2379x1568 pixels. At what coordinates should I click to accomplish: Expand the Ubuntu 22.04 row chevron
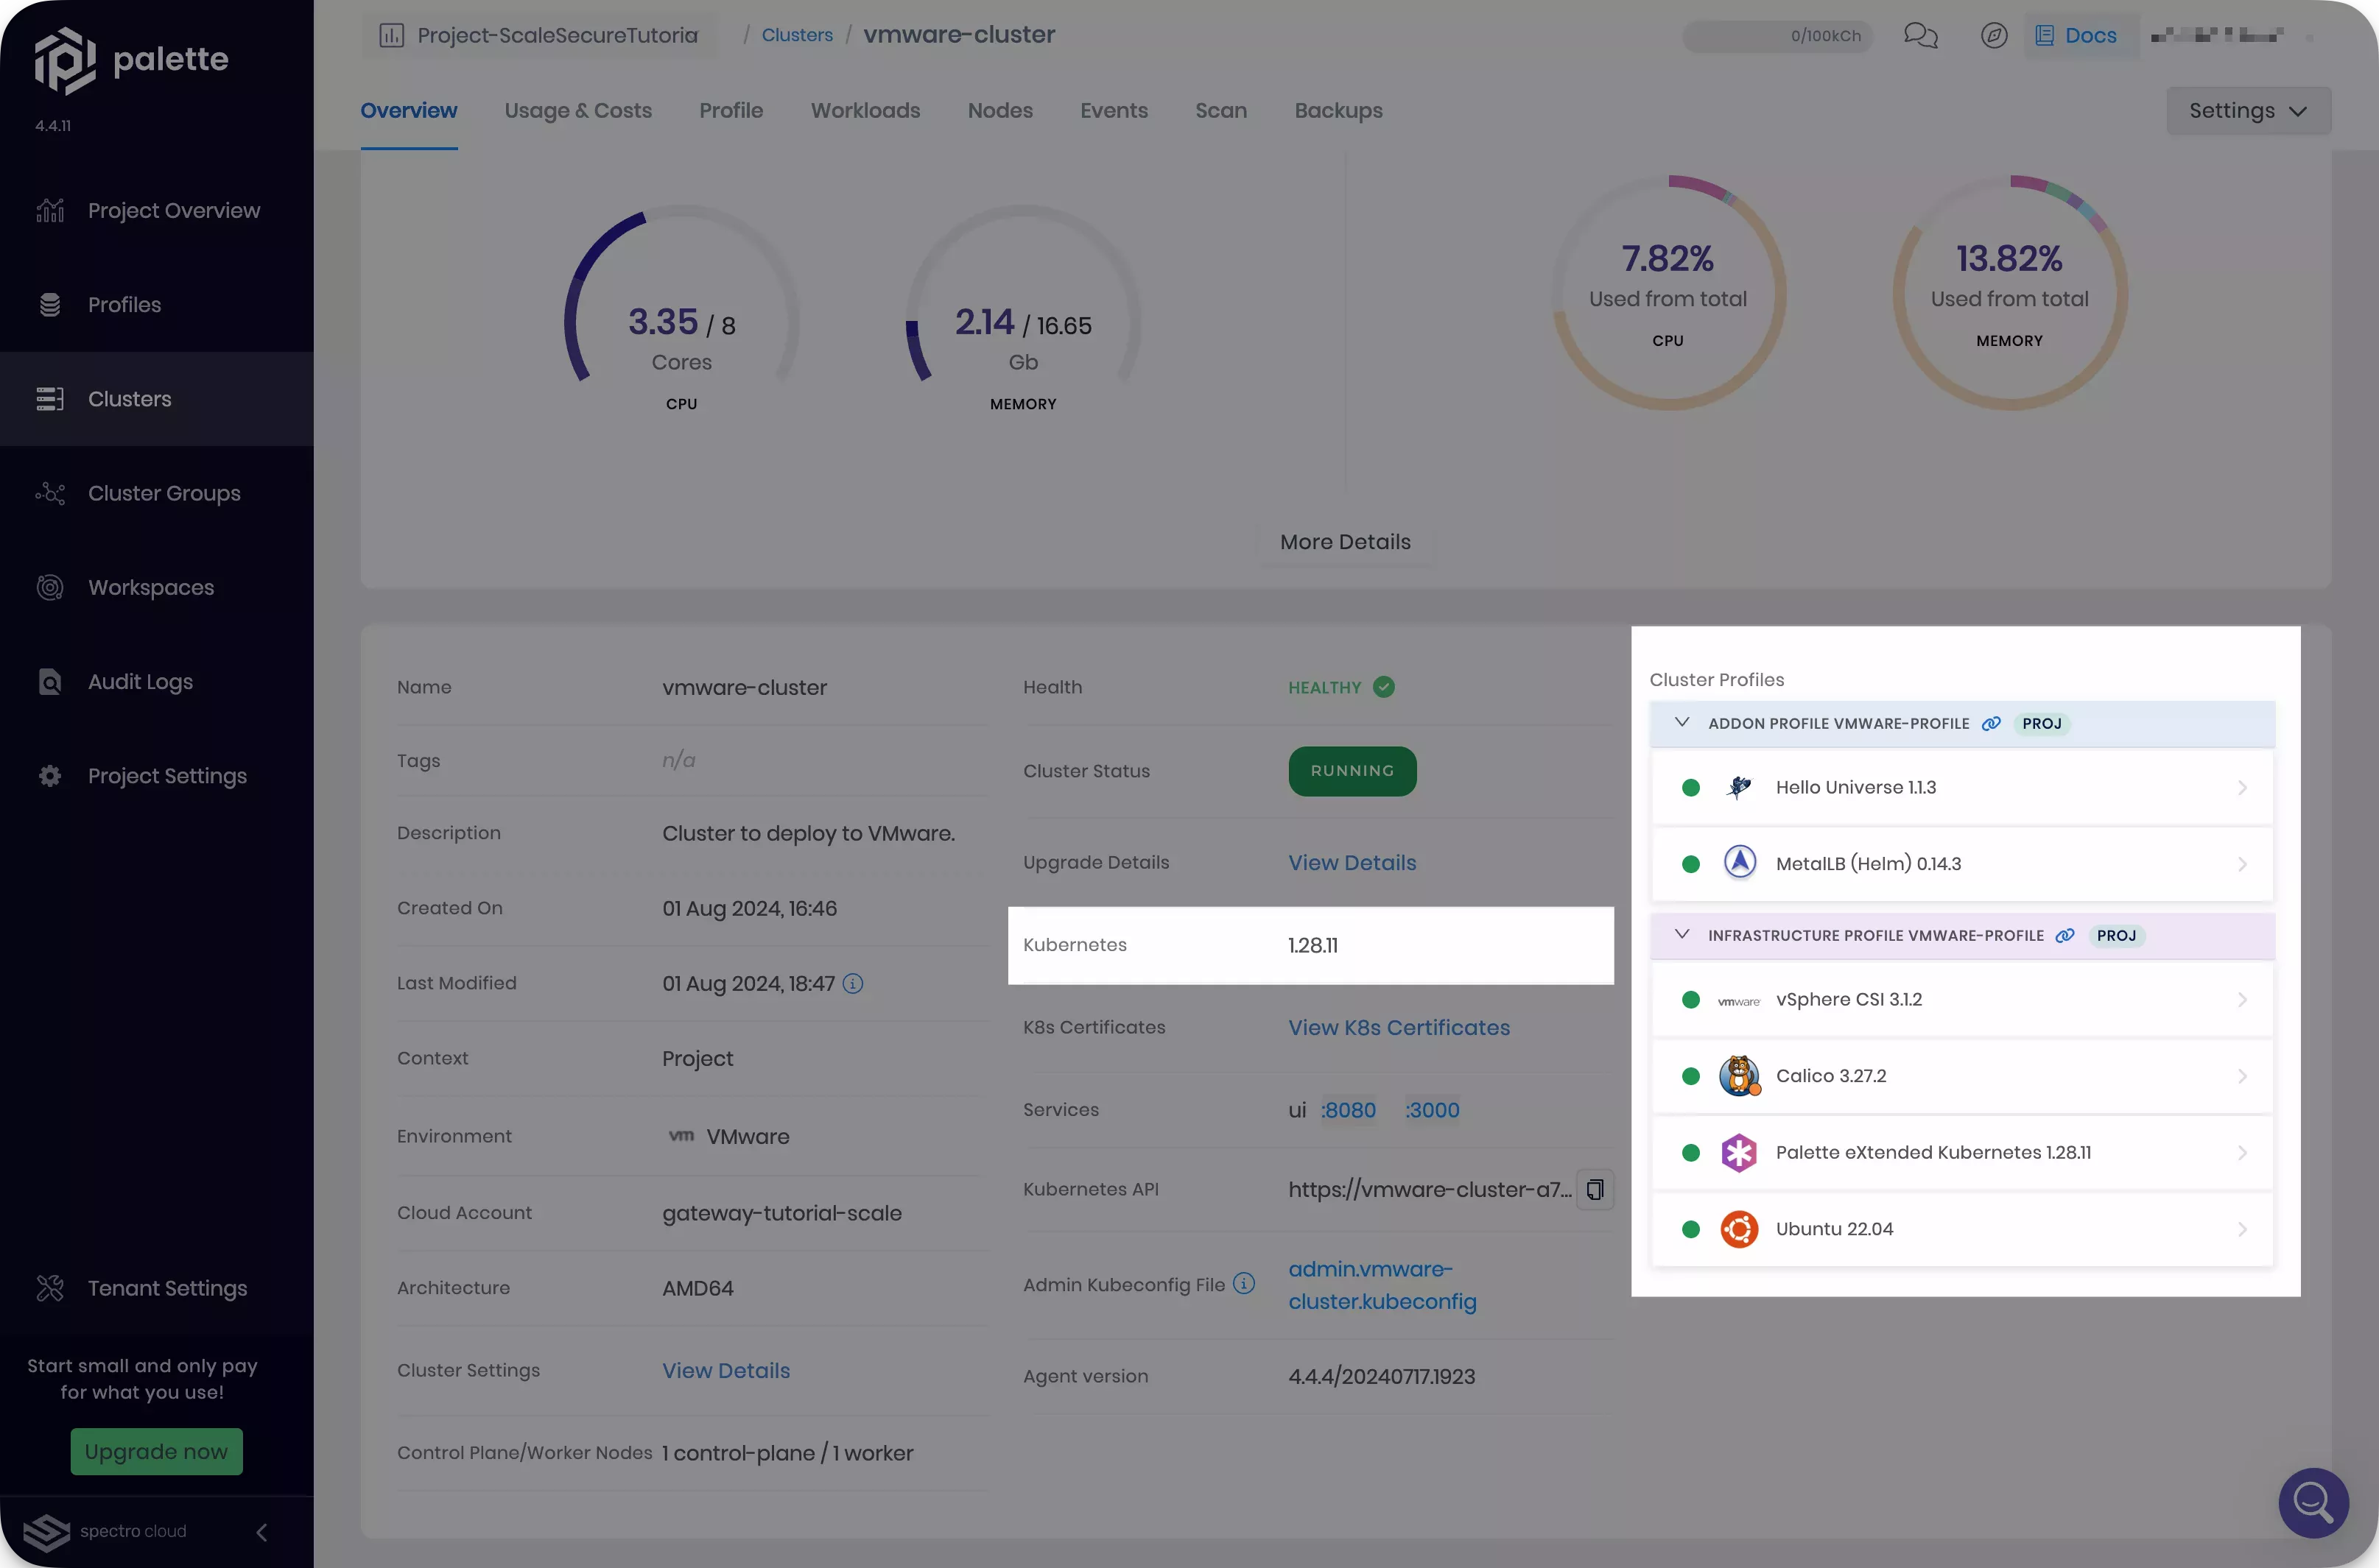click(x=2242, y=1229)
